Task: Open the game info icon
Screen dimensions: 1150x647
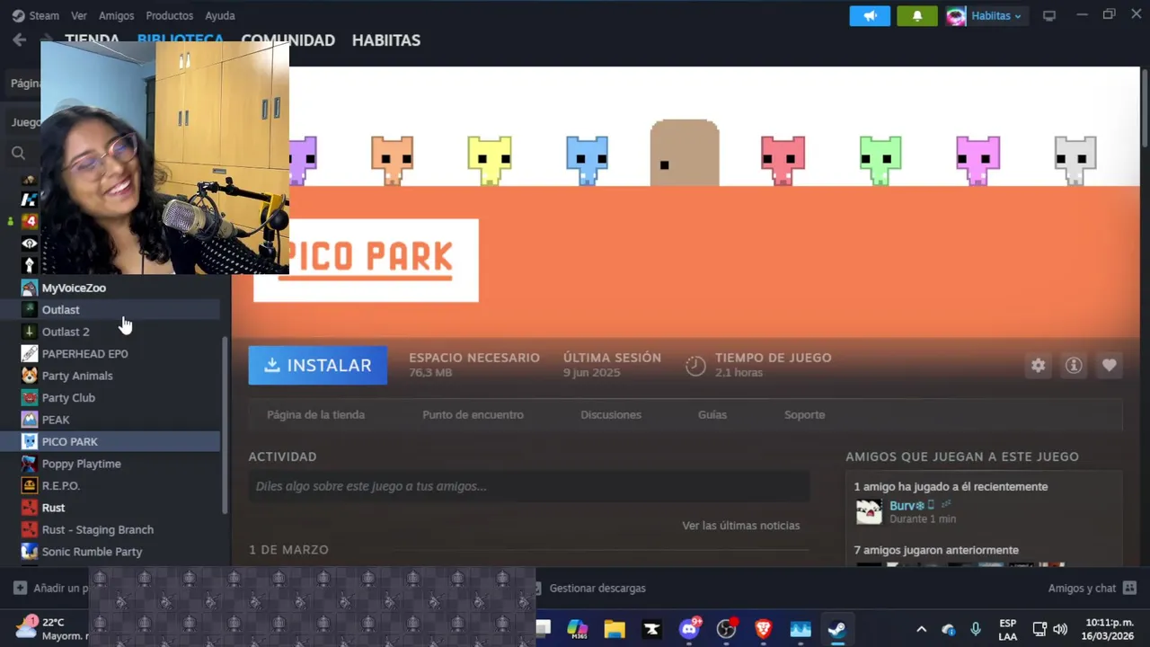Action: pyautogui.click(x=1074, y=365)
